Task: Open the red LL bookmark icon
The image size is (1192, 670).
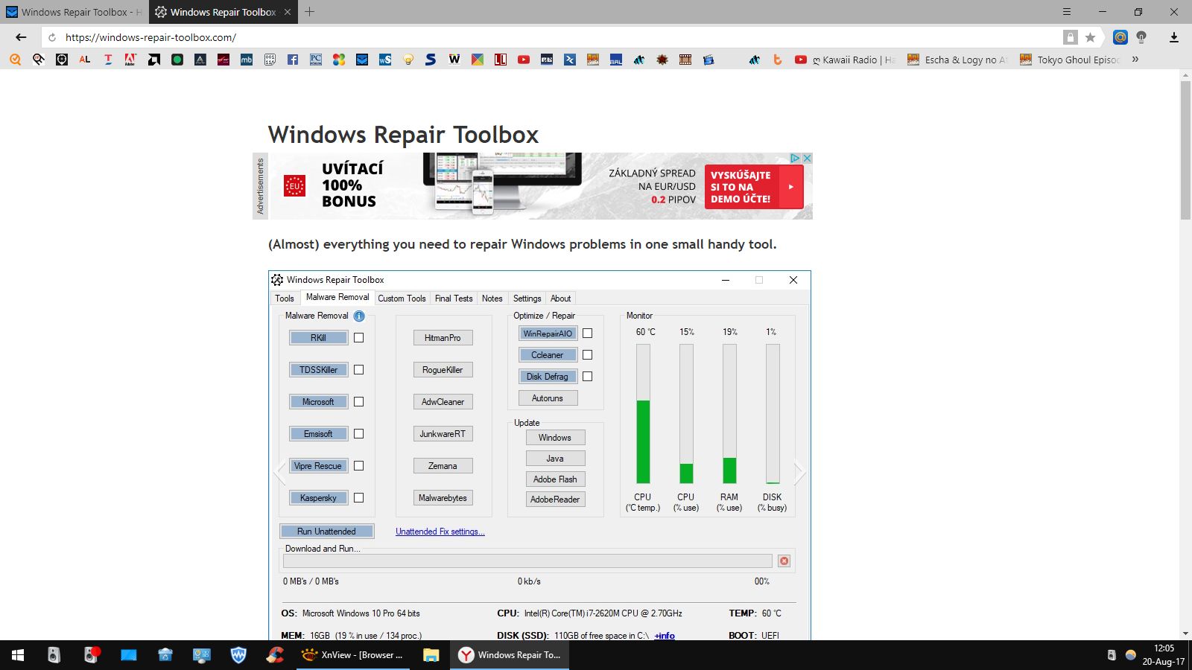Action: (x=501, y=60)
